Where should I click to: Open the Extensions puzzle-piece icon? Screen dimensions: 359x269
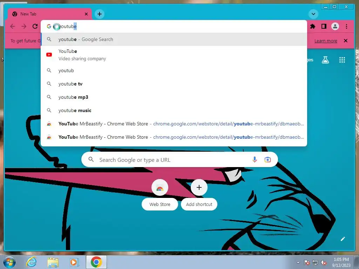312,26
